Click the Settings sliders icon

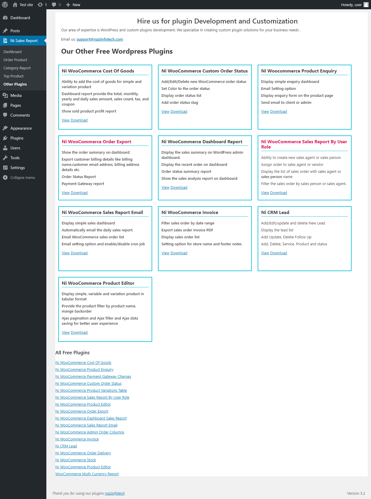(x=5, y=168)
